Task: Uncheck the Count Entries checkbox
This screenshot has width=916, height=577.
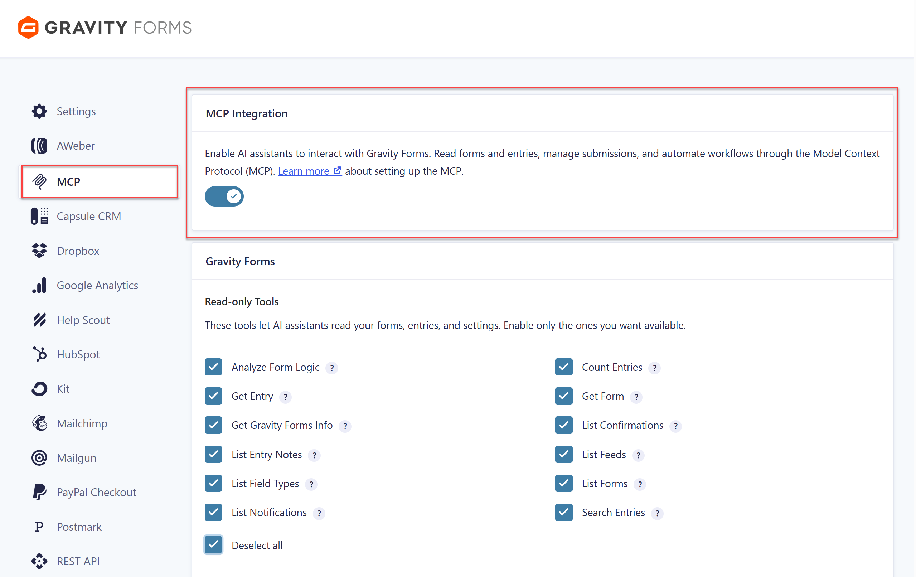Action: pyautogui.click(x=564, y=367)
